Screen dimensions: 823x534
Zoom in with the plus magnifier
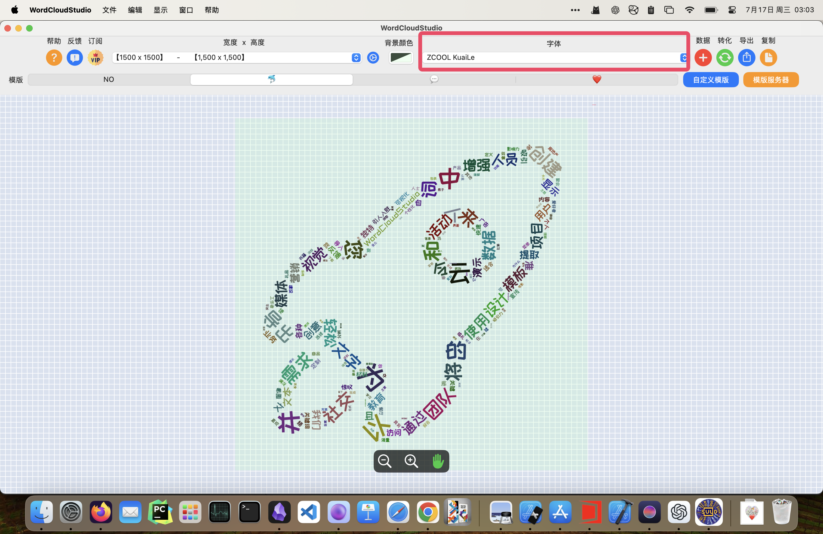coord(411,461)
